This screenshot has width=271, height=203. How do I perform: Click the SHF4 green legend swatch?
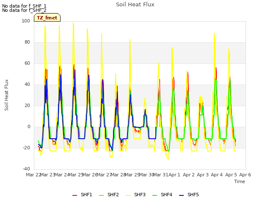click(155, 195)
